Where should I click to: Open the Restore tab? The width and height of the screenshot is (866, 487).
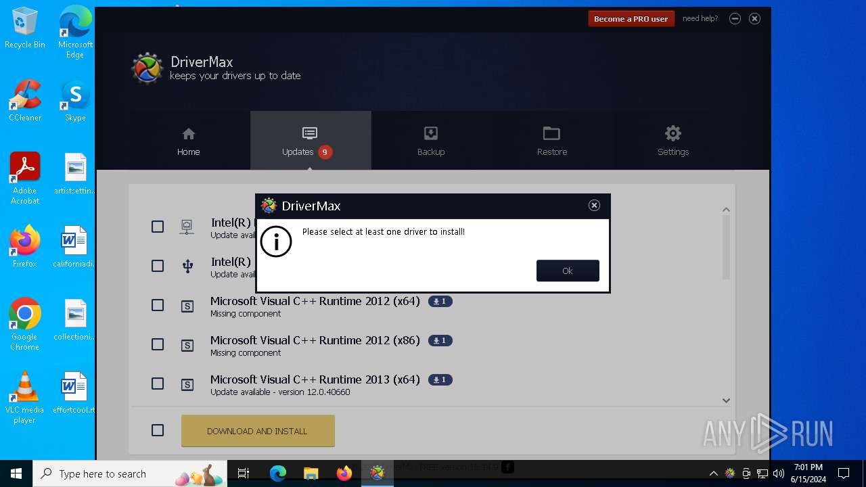552,141
